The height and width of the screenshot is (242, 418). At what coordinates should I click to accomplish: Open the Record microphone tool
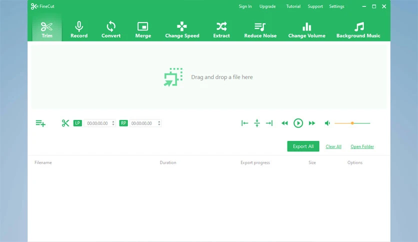(79, 29)
